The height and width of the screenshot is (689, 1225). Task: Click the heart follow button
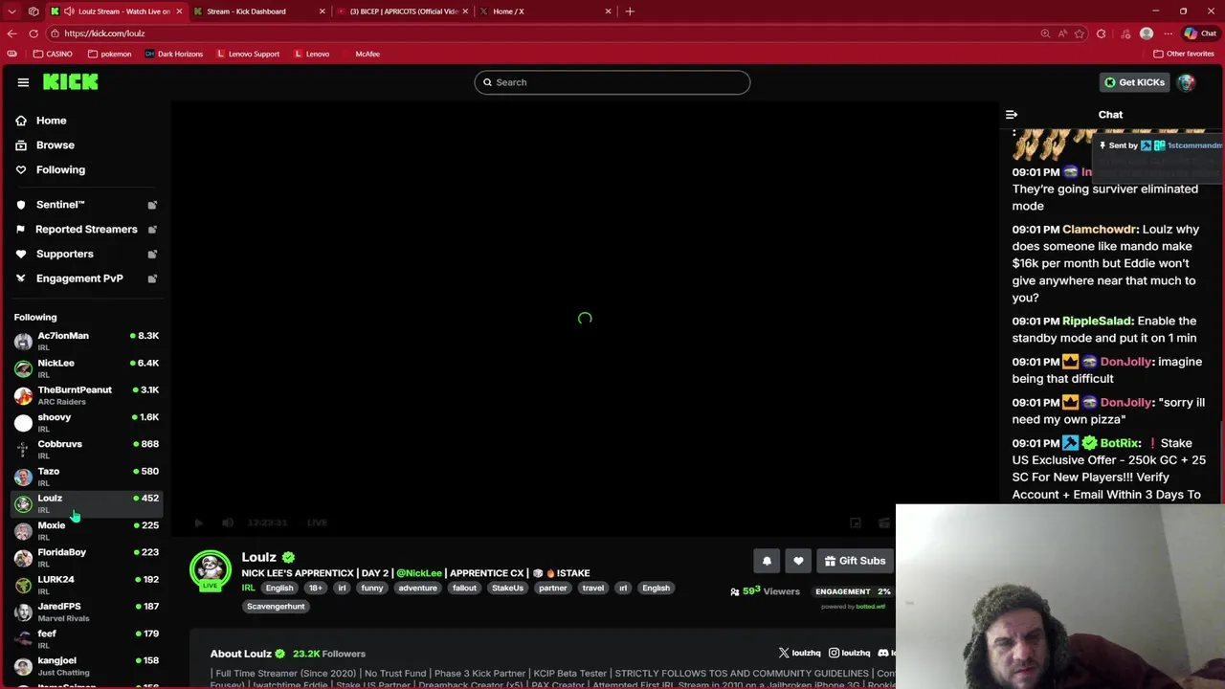(x=798, y=561)
